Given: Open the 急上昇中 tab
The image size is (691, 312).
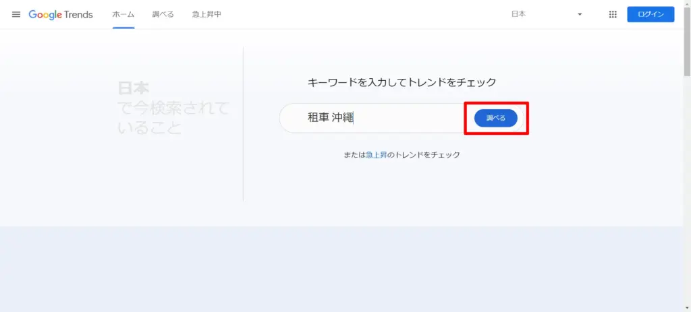Looking at the screenshot, I should 206,15.
